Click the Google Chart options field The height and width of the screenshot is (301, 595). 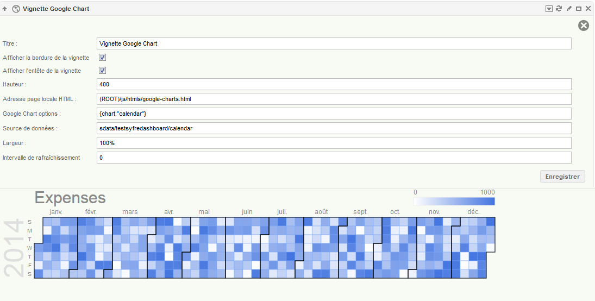pos(334,114)
